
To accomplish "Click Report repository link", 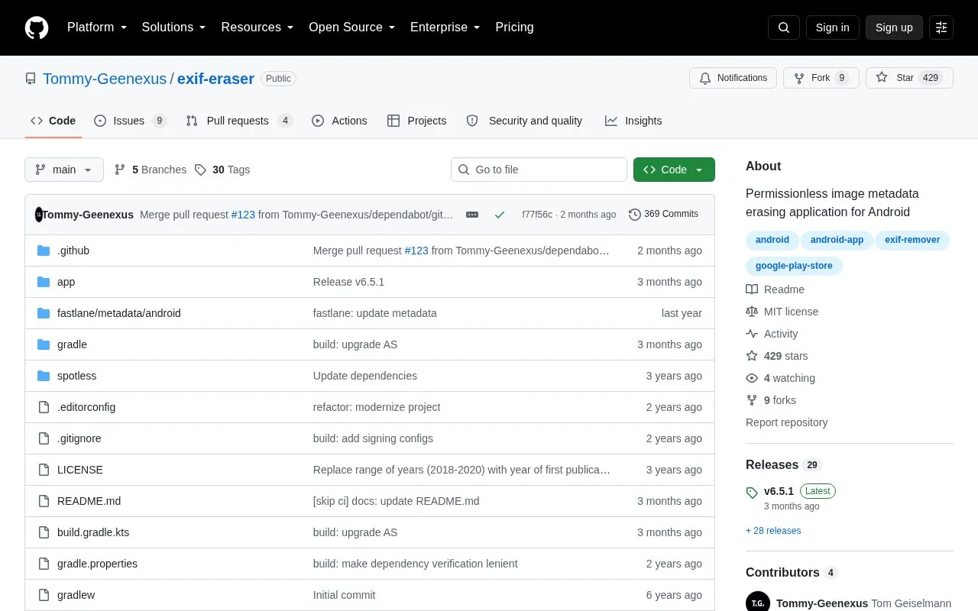I will 787,422.
